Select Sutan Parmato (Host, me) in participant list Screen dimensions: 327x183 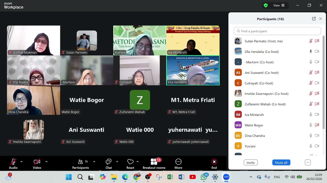(x=277, y=41)
